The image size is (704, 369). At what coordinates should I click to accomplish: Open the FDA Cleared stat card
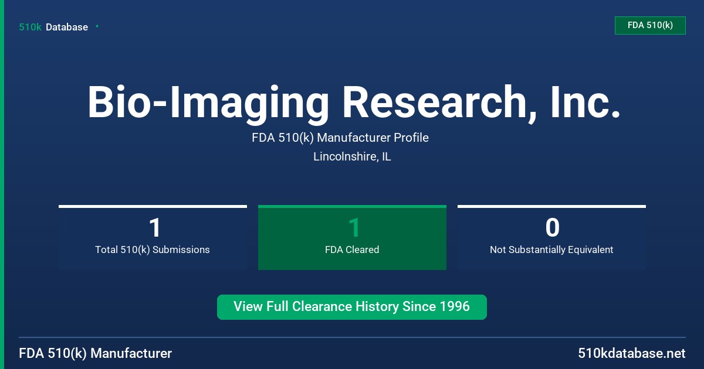[352, 237]
